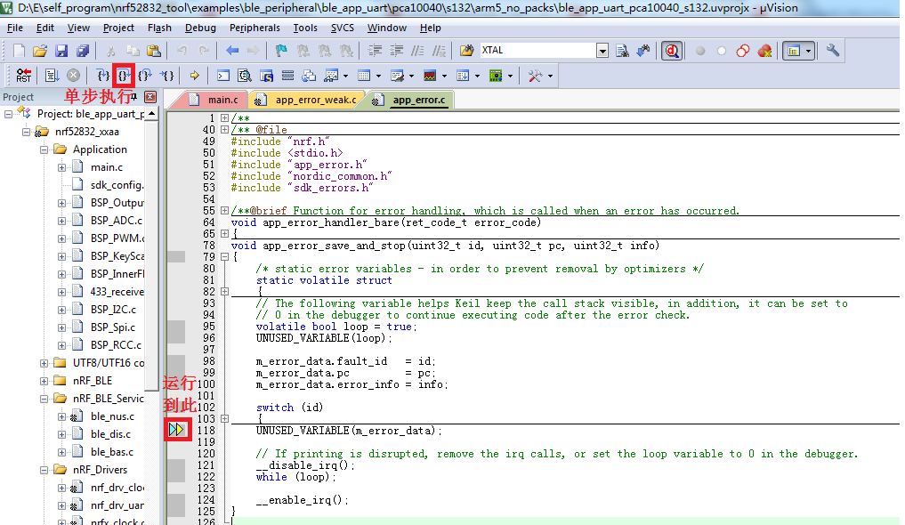Open Registers window icon
This screenshot has width=905, height=525.
(x=287, y=76)
